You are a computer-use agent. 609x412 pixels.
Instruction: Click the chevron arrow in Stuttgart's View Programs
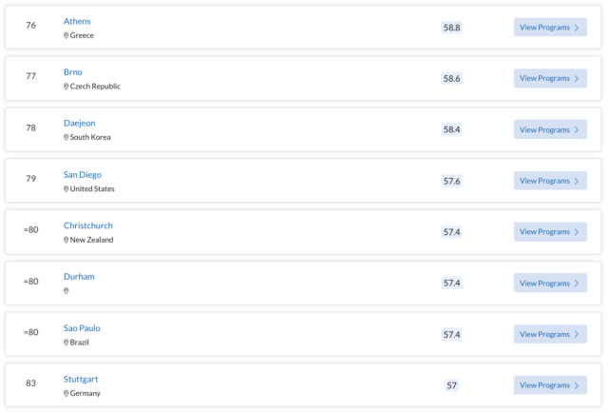(577, 385)
